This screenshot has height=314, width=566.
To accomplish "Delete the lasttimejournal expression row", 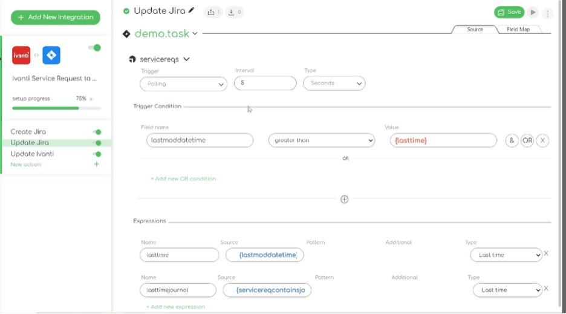I will point(546,289).
